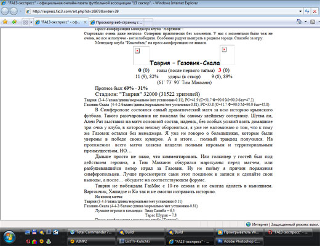320x246 pixels.
Task: Open the Home page icon
Action: coord(299,22)
